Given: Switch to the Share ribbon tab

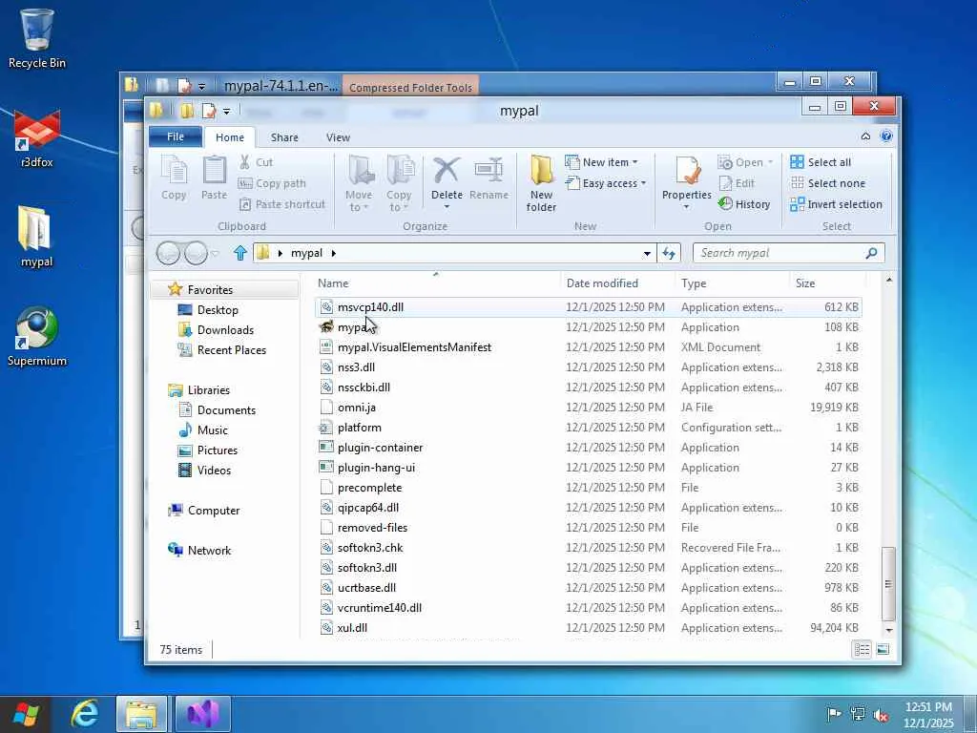Looking at the screenshot, I should click(284, 137).
